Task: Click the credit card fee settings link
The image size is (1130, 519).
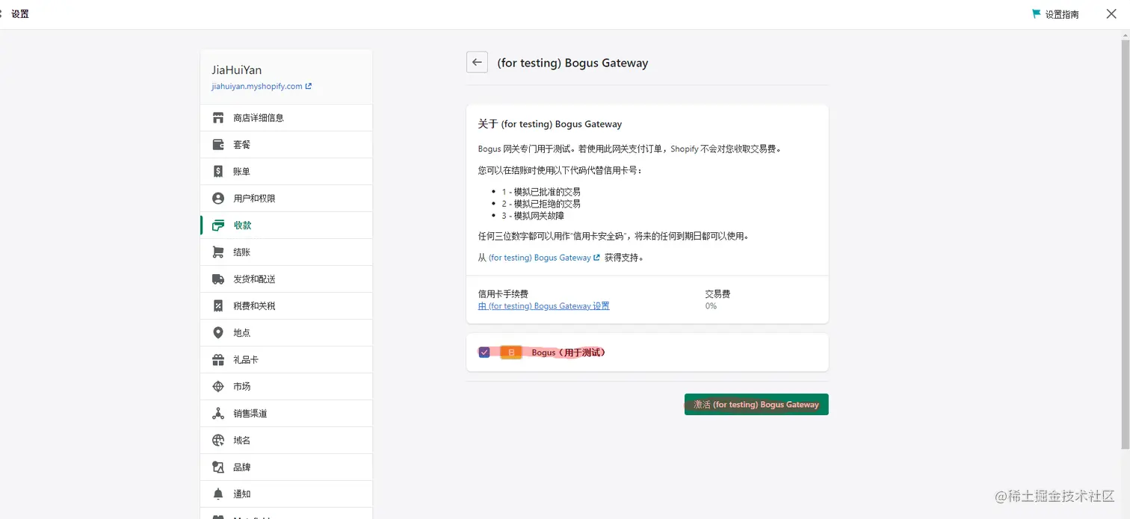Action: [x=543, y=306]
